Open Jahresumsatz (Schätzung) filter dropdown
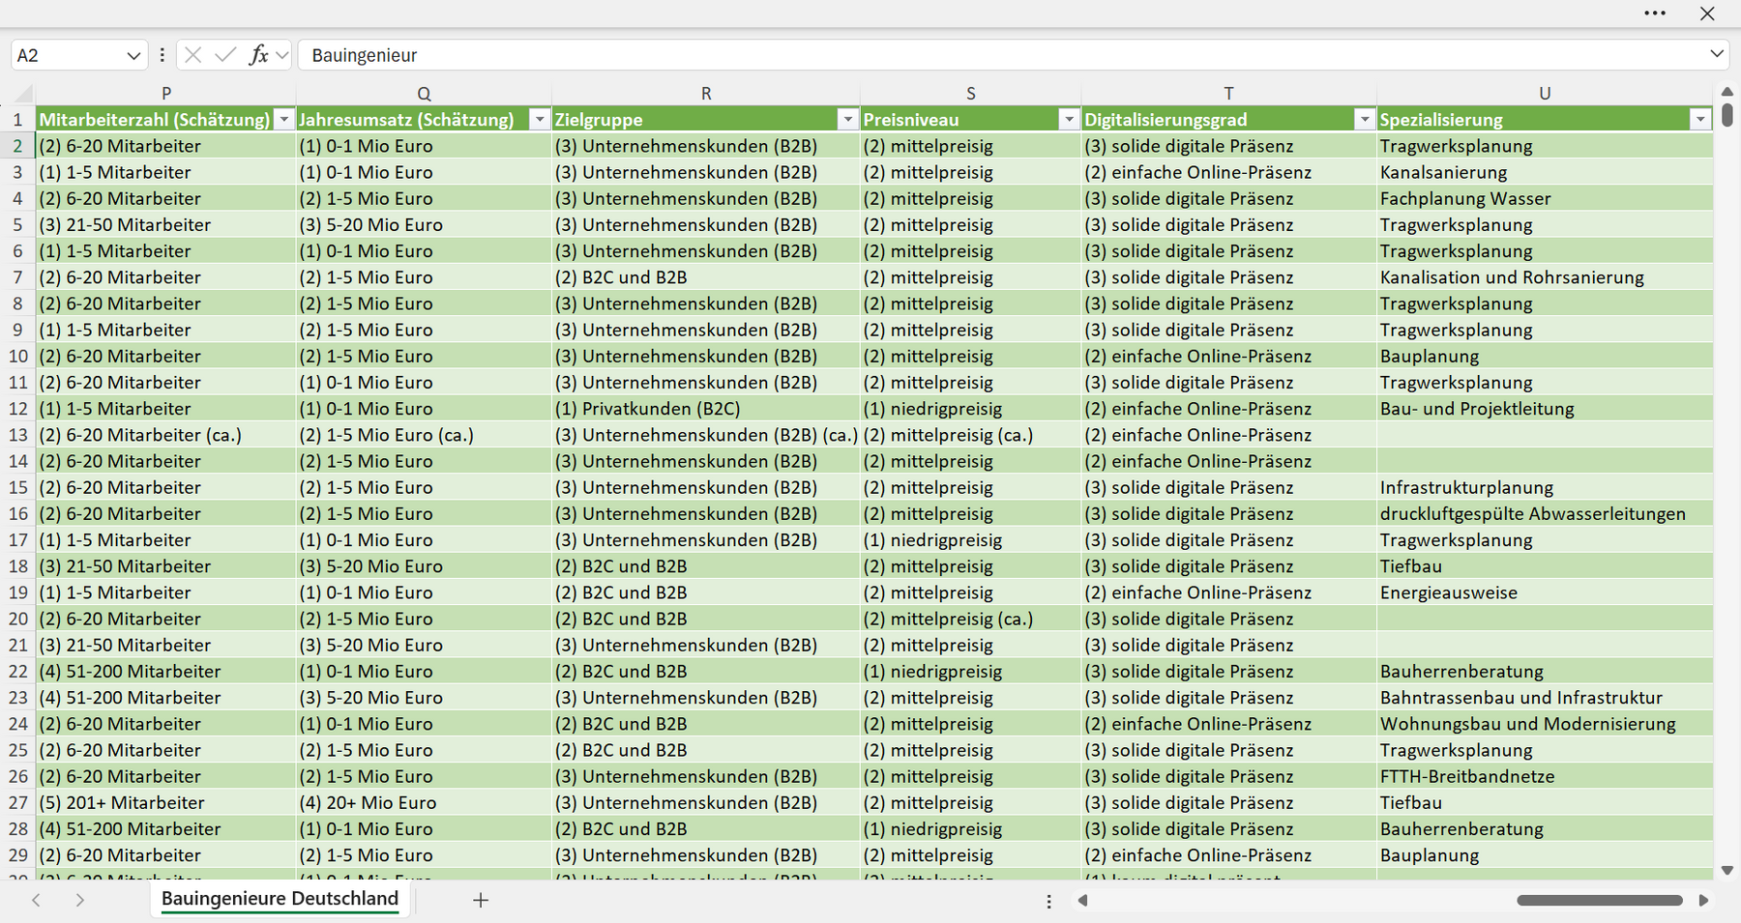1741x923 pixels. click(540, 120)
